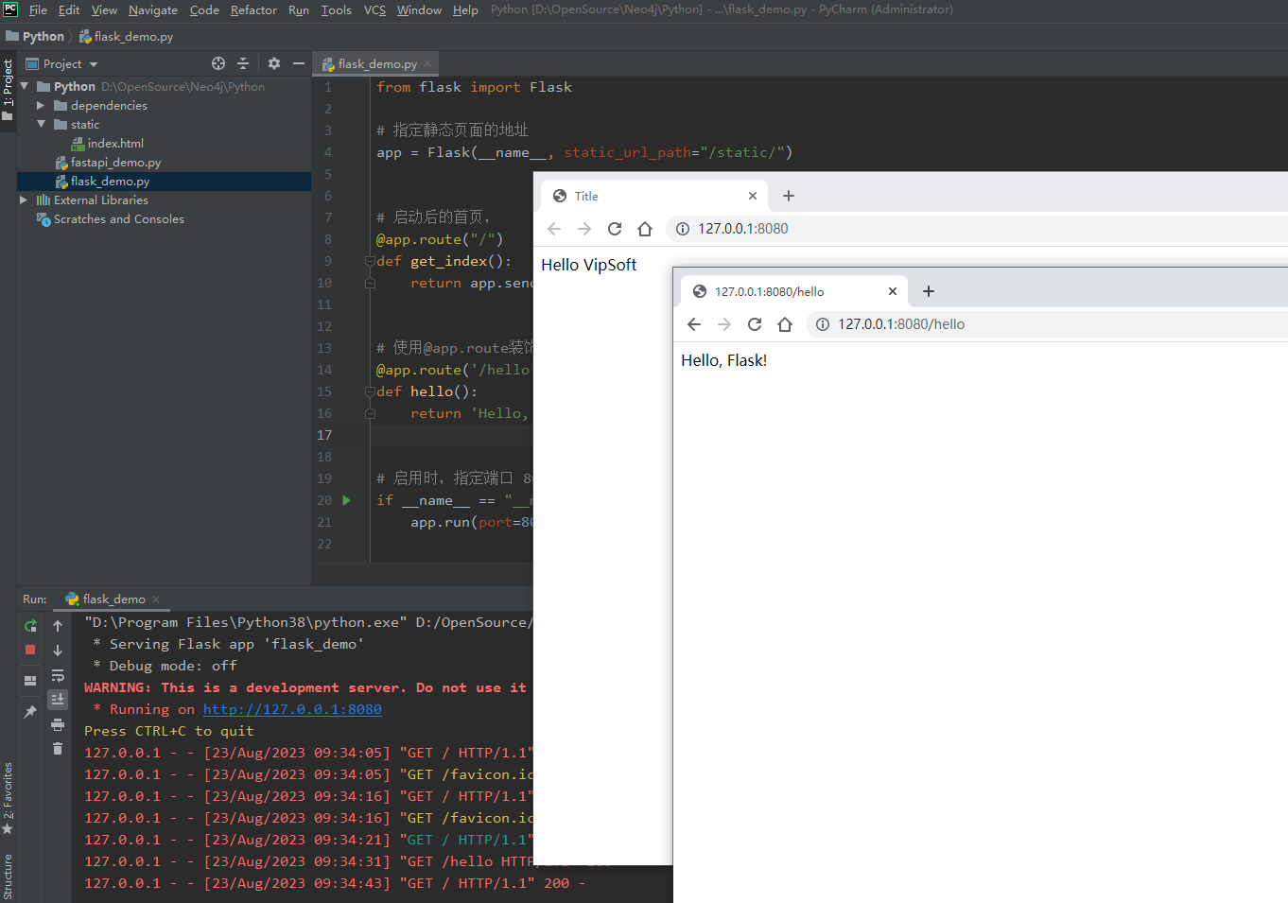Toggle scroll to end in Run console

point(58,699)
